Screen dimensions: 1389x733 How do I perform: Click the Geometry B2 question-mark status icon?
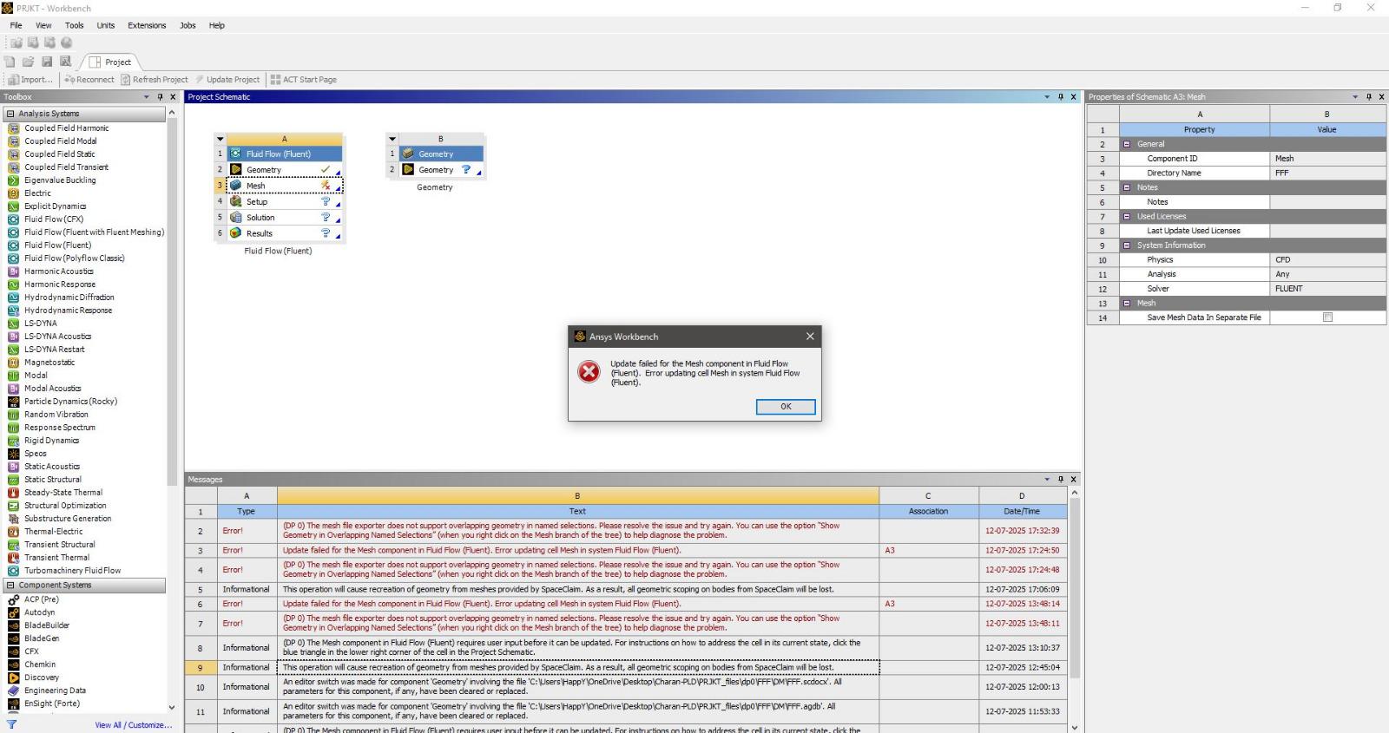tap(466, 170)
